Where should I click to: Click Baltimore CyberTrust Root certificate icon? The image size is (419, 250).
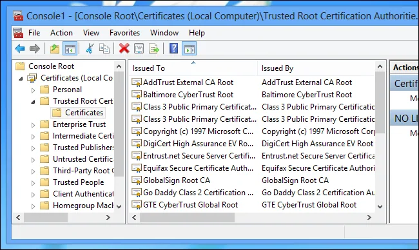coord(137,95)
